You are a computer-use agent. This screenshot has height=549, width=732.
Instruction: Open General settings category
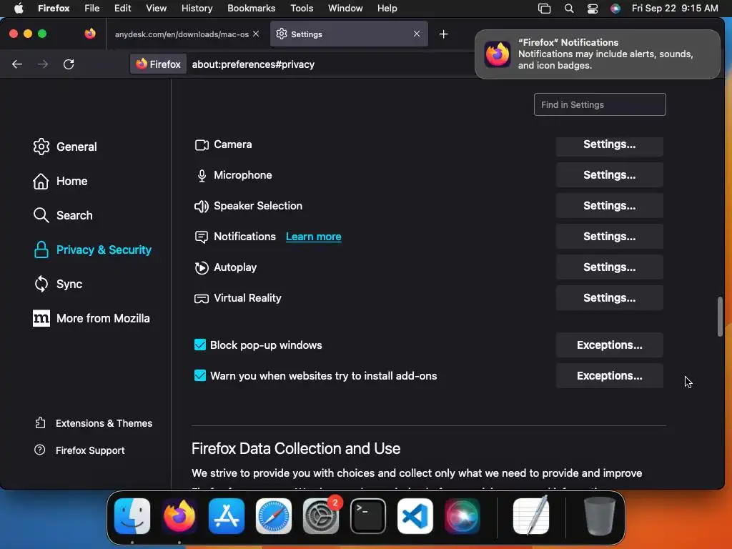tap(65, 147)
